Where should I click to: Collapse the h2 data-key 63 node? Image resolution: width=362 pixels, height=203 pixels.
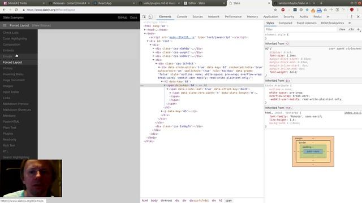pyautogui.click(x=162, y=81)
